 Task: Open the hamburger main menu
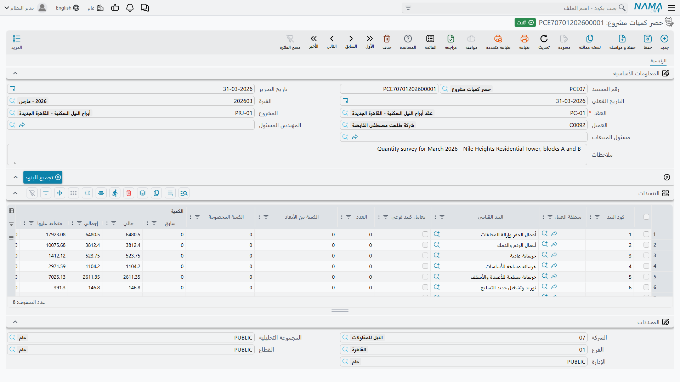tap(671, 8)
